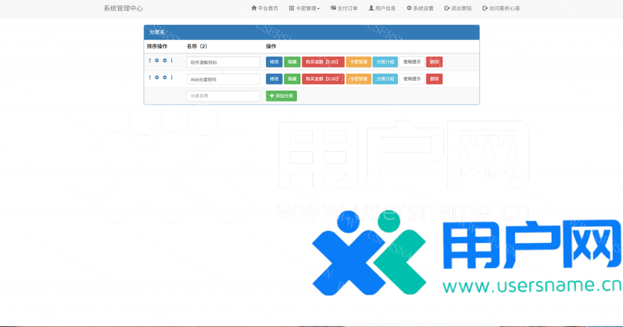The width and height of the screenshot is (623, 327).
Task: Open 系统设置 with gear icon
Action: [x=420, y=9]
